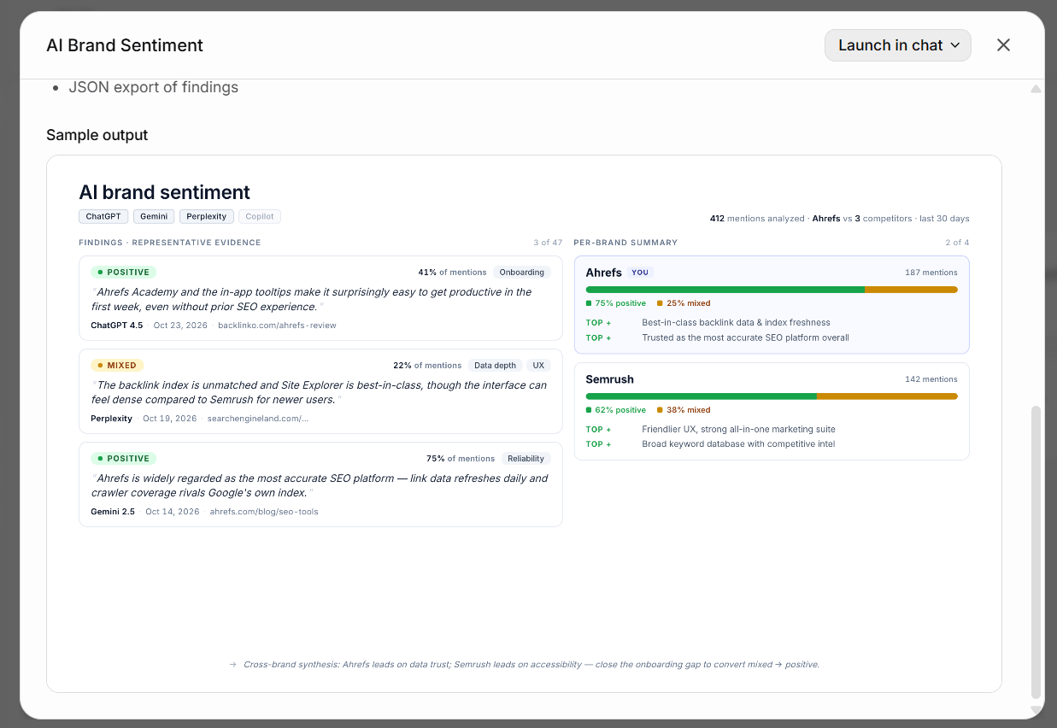This screenshot has height=728, width=1057.
Task: Close the AI Brand Sentiment dialog
Action: pos(1003,45)
